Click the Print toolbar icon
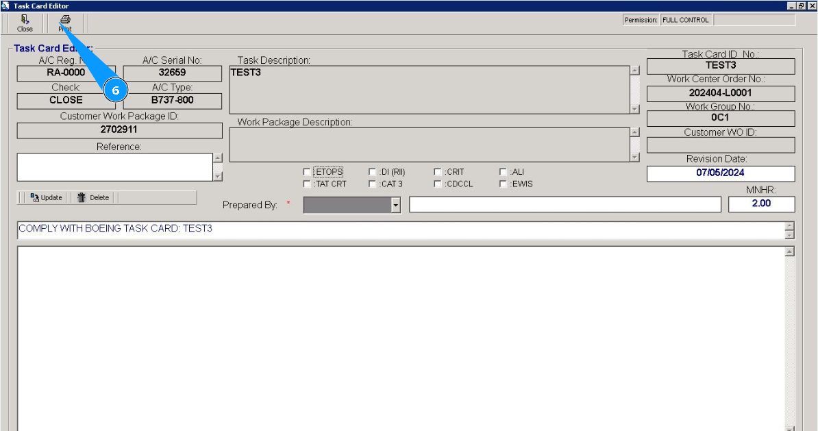818x431 pixels. click(x=64, y=23)
